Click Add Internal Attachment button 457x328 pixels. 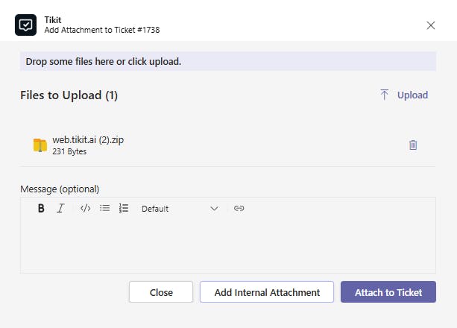pos(267,292)
